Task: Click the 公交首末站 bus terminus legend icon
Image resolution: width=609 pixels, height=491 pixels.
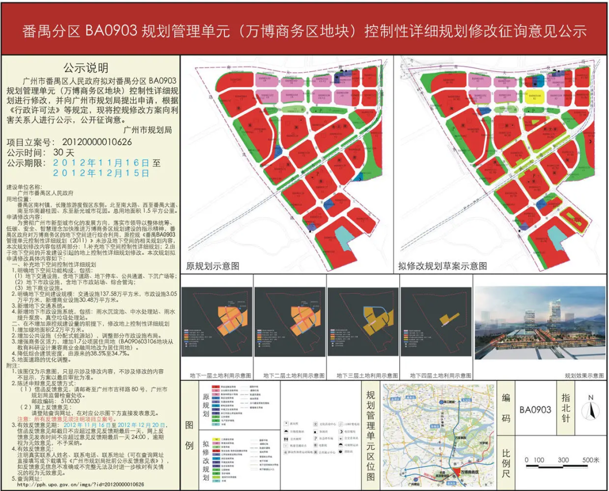Action: click(x=340, y=438)
